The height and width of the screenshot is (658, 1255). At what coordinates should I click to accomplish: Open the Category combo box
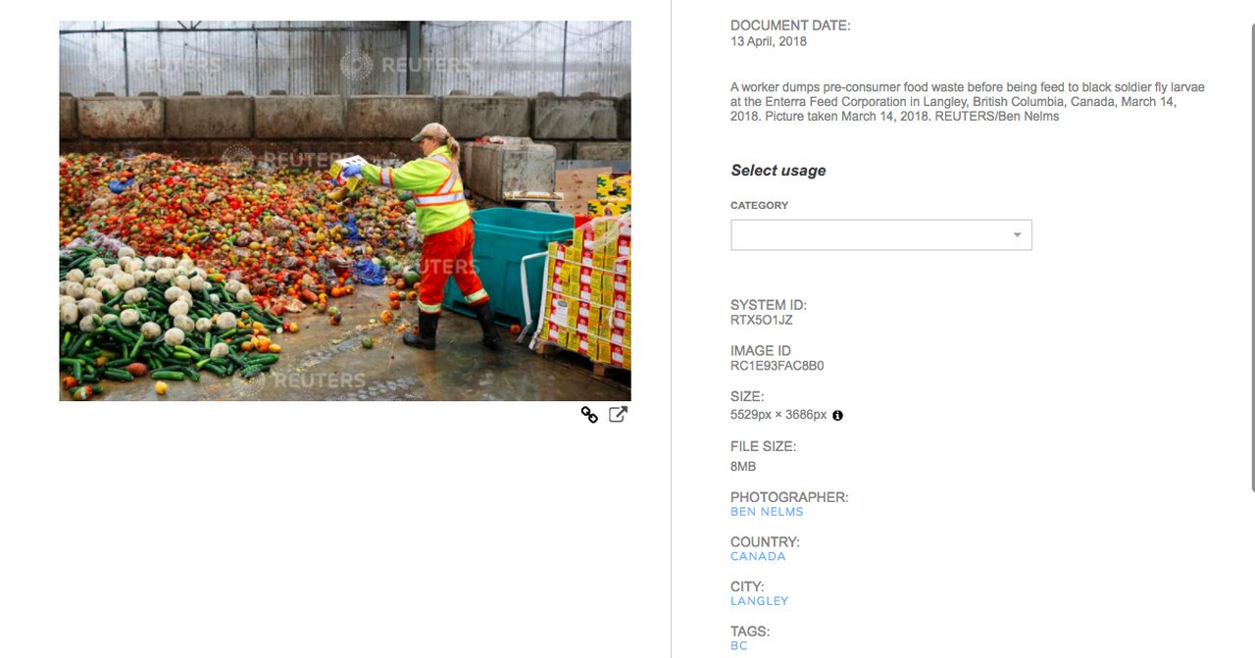point(880,234)
